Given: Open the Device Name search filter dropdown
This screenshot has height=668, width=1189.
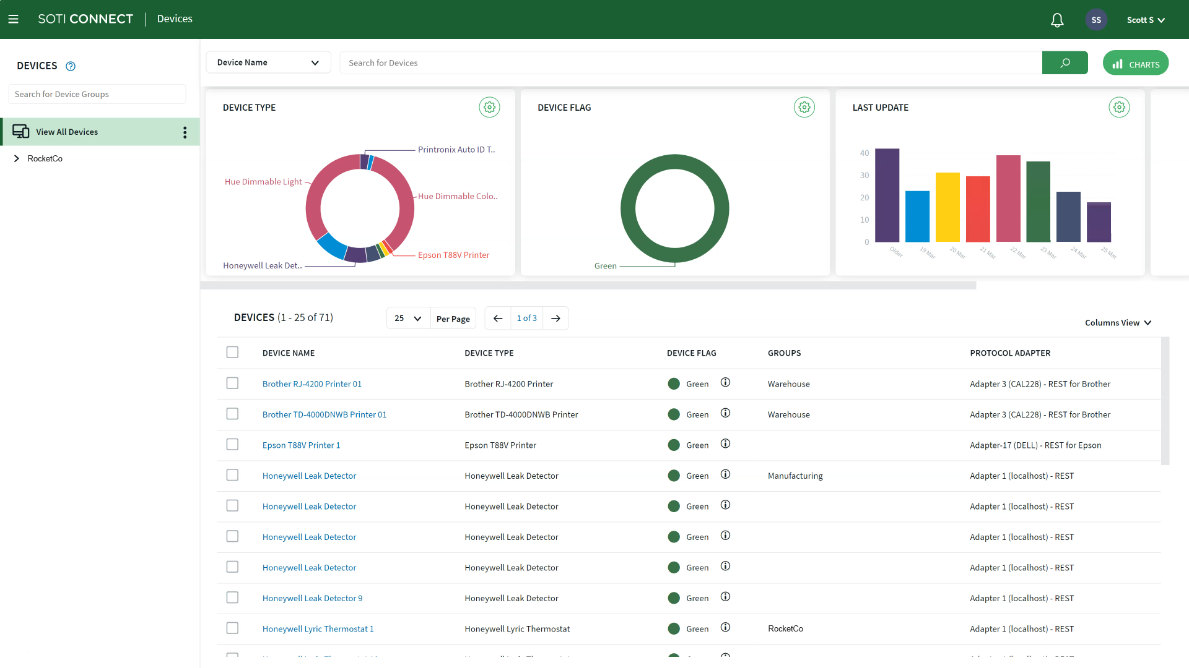Looking at the screenshot, I should 268,62.
